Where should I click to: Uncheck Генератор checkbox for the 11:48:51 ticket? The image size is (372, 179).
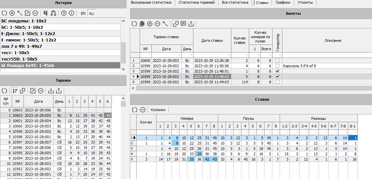click(x=277, y=71)
